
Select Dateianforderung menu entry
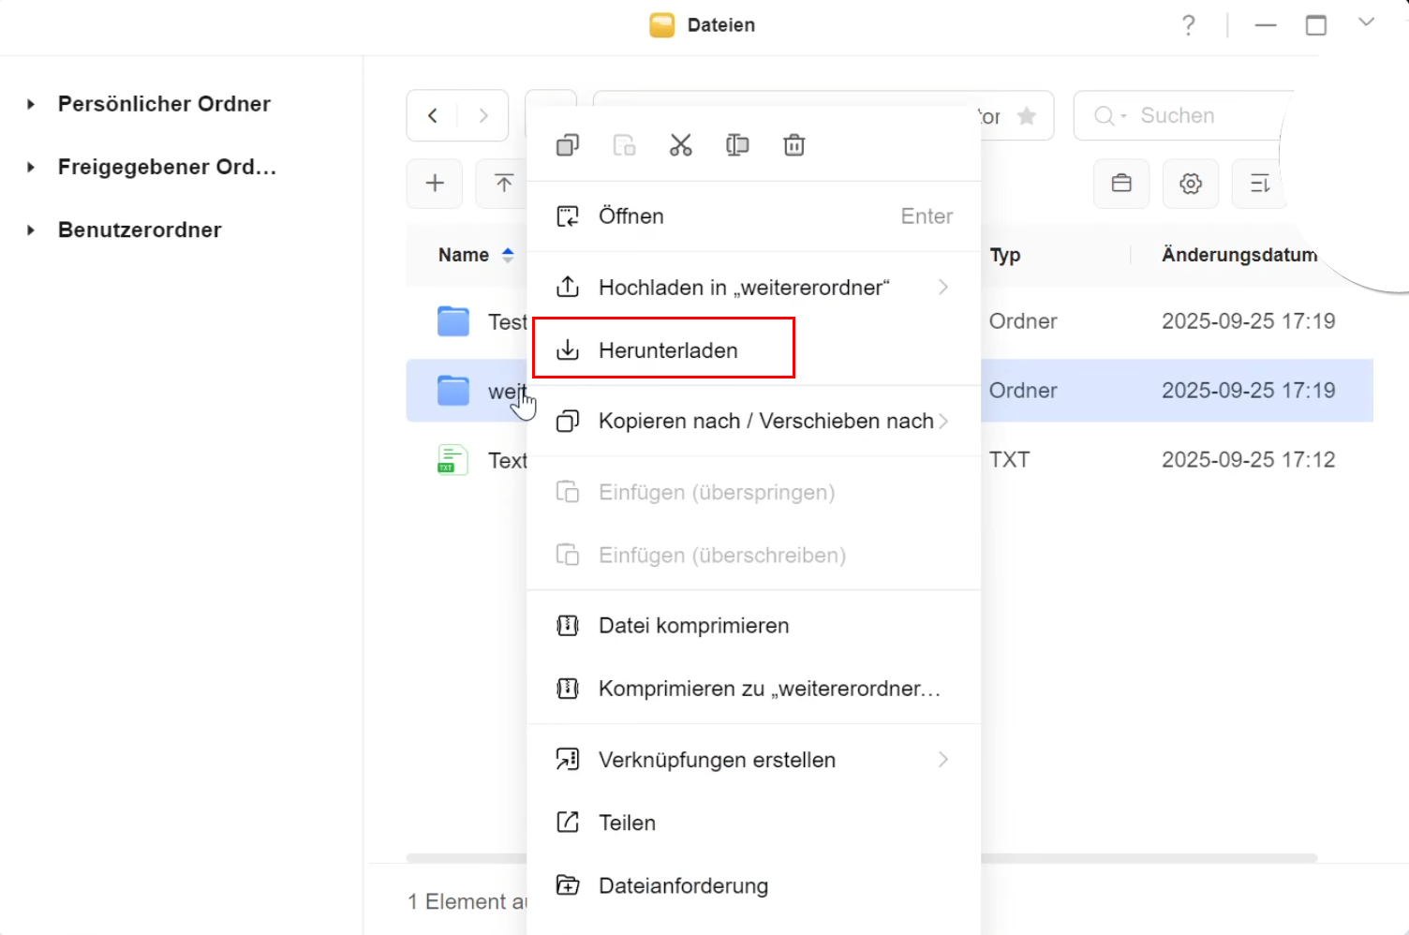(x=754, y=885)
